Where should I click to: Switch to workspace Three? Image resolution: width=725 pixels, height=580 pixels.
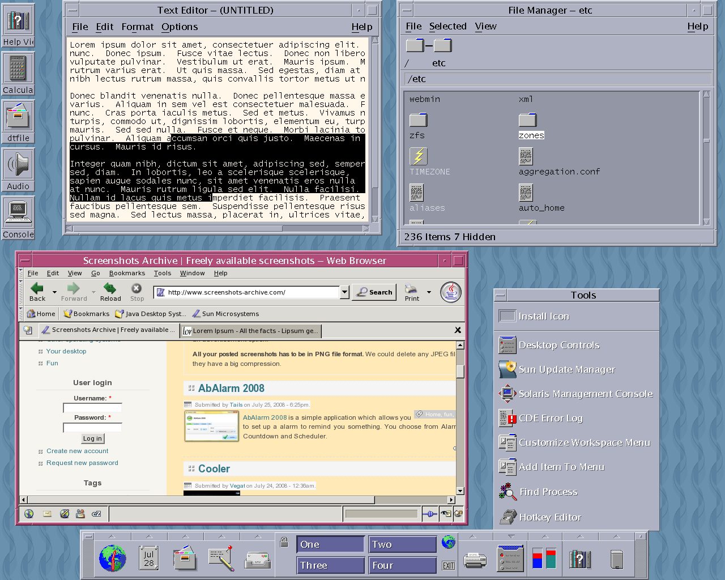tap(330, 565)
